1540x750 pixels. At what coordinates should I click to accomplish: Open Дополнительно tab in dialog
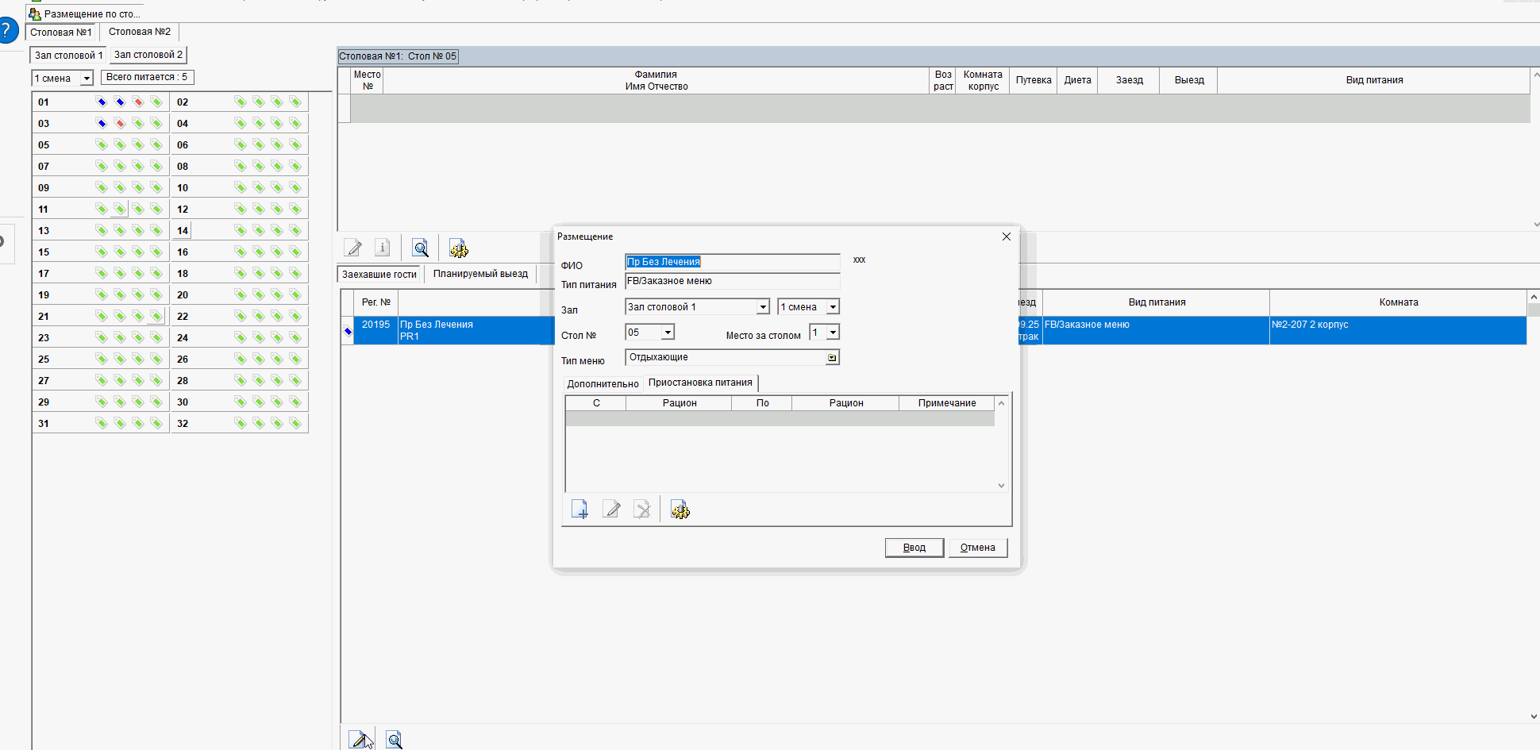[x=603, y=383]
